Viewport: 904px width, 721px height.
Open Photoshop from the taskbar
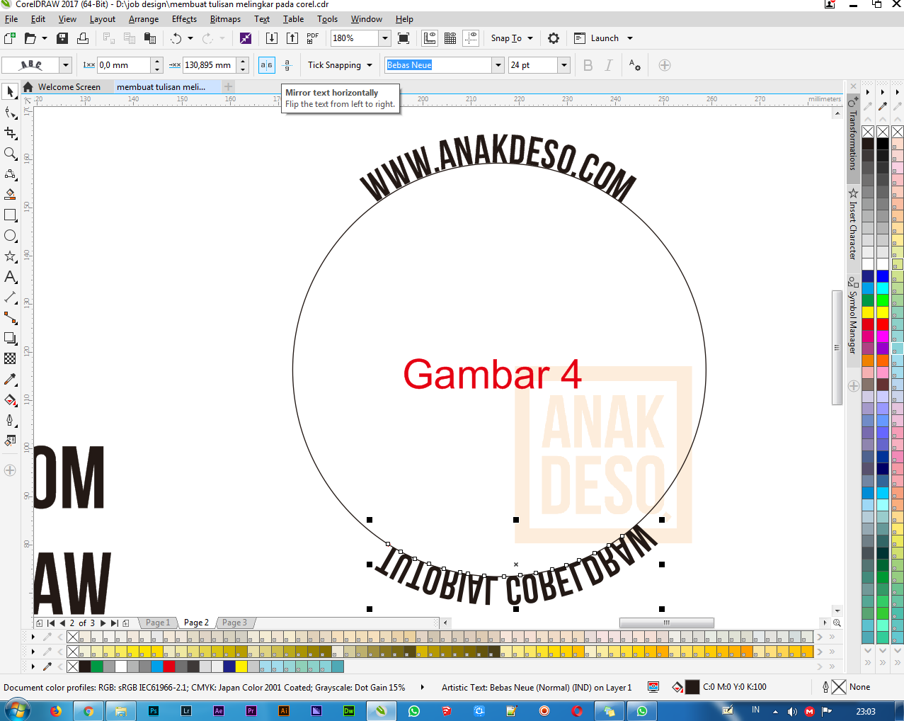click(x=154, y=710)
